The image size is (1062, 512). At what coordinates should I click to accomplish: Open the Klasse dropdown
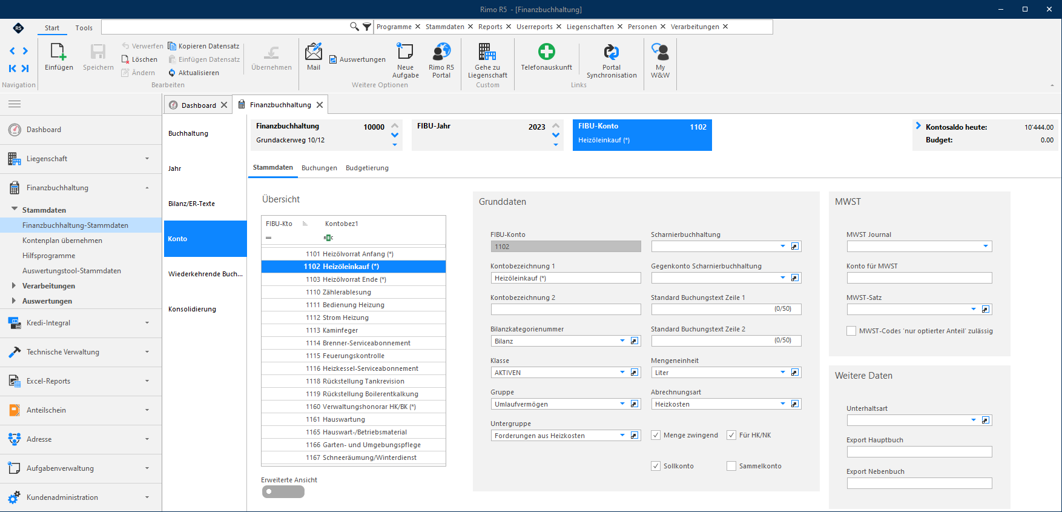(622, 373)
